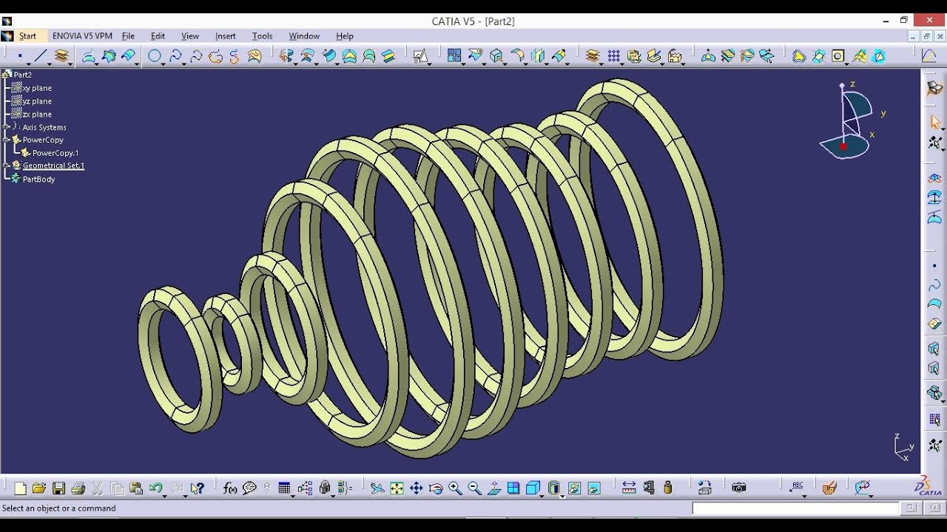Screen dimensions: 947x532
Task: Open the Formula f(x) editor
Action: (x=230, y=488)
